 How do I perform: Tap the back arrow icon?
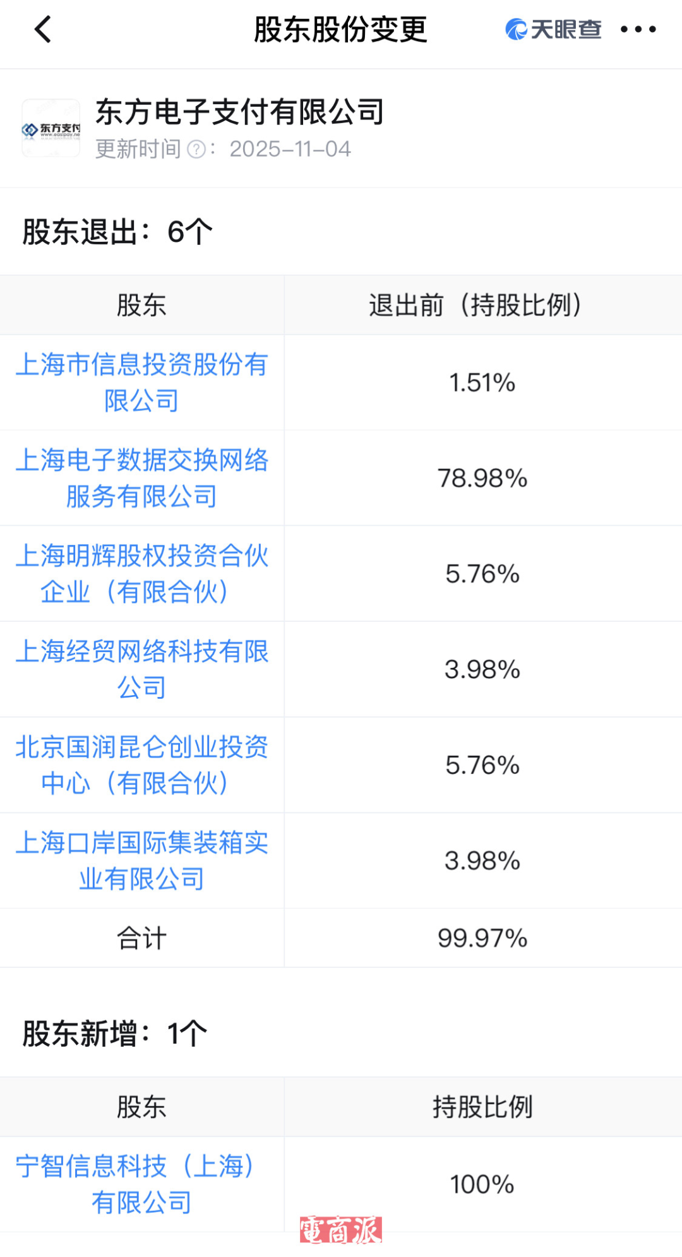click(x=43, y=30)
